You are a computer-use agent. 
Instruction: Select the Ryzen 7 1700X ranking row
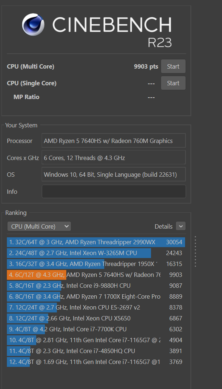[x=96, y=297]
